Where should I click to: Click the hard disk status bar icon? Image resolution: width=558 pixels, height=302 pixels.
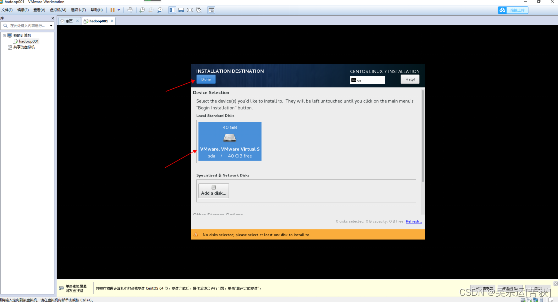523,300
